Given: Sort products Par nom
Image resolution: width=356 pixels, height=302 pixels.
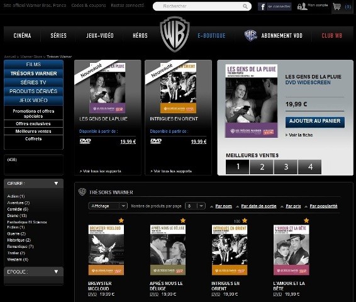Looking at the screenshot, I should point(223,206).
